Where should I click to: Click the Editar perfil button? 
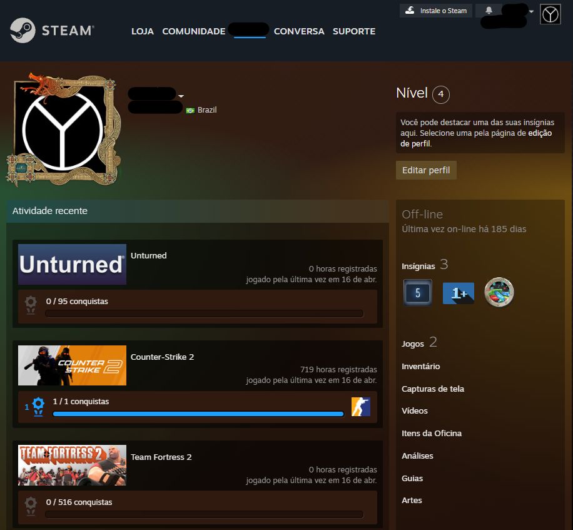point(426,170)
